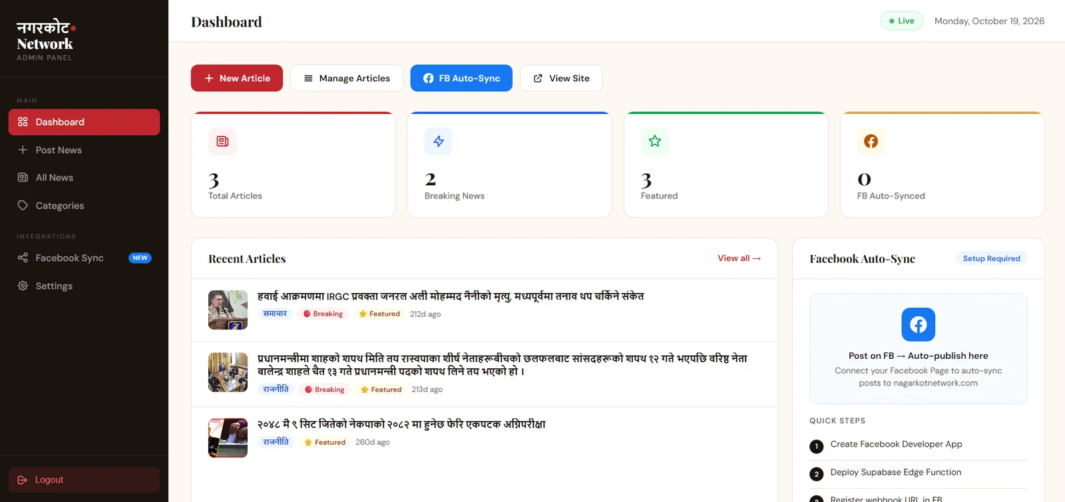
Task: Click the plus icon beside Post News
Action: (x=23, y=150)
